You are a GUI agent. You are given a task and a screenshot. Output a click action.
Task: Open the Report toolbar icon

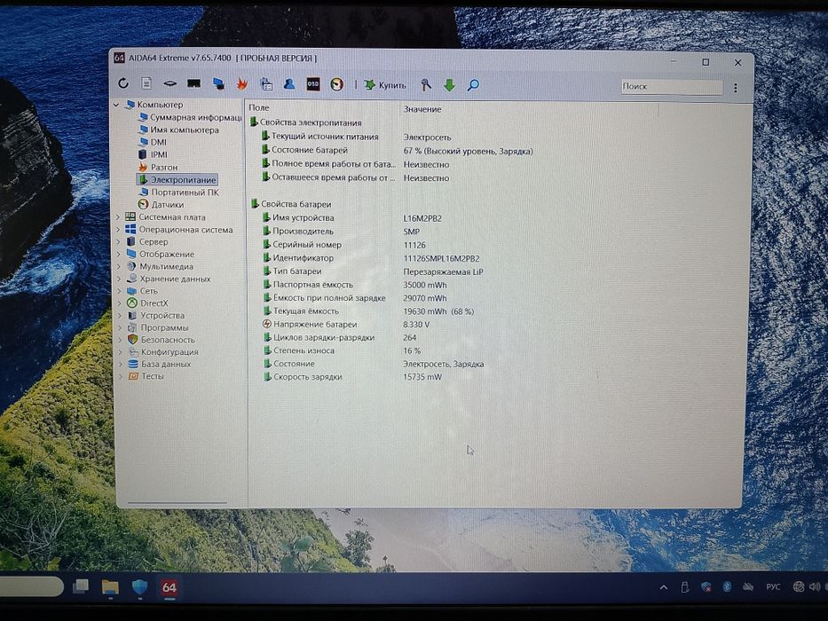pos(146,83)
